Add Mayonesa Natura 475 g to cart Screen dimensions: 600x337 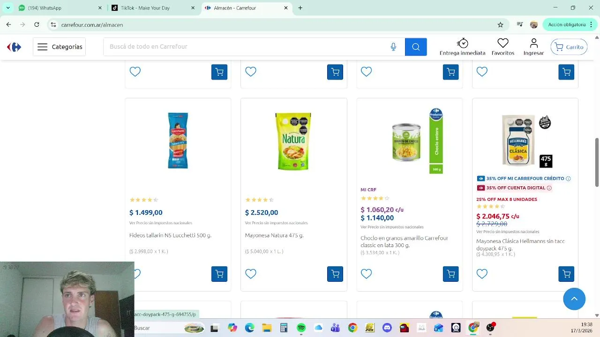(335, 274)
